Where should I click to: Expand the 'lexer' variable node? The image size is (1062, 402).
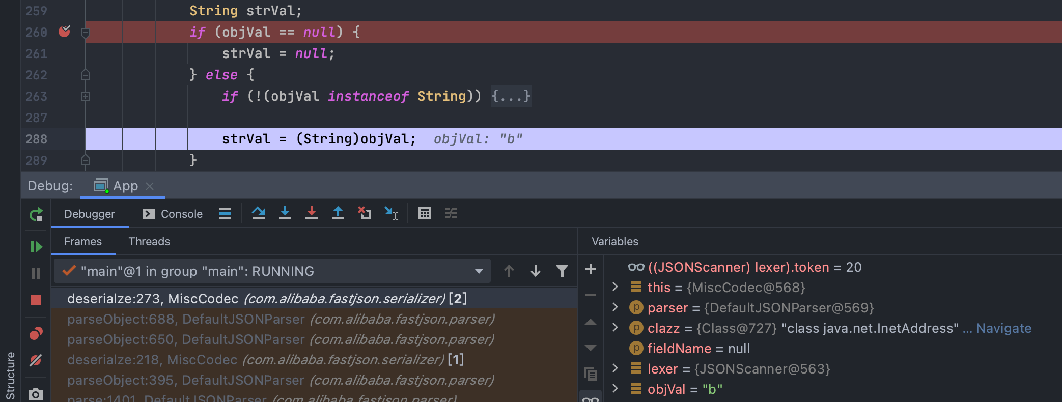pyautogui.click(x=615, y=368)
